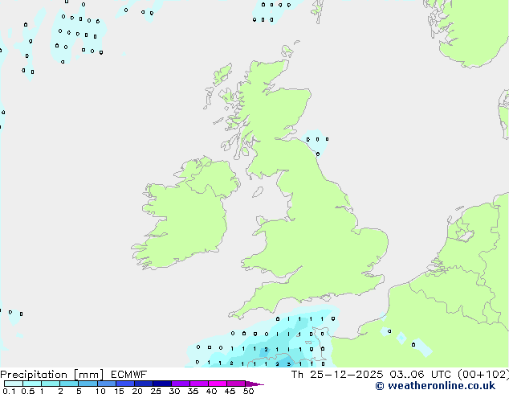
Task: Click the 'Precipitation [mm]' title text
Action: pos(52,375)
